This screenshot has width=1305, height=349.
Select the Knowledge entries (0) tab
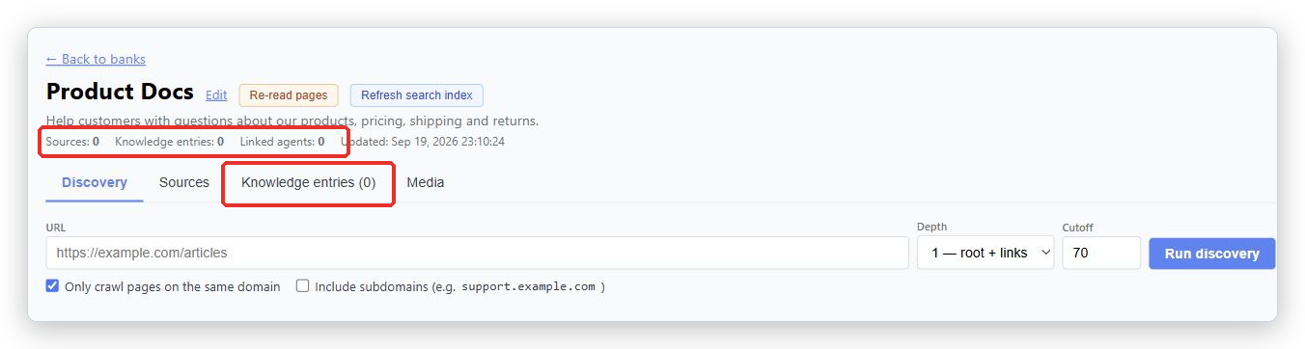pyautogui.click(x=309, y=182)
